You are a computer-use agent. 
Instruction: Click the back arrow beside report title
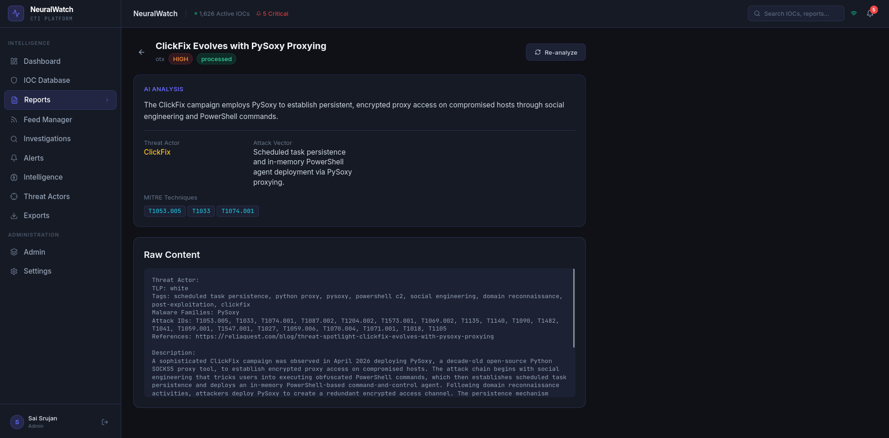[142, 52]
